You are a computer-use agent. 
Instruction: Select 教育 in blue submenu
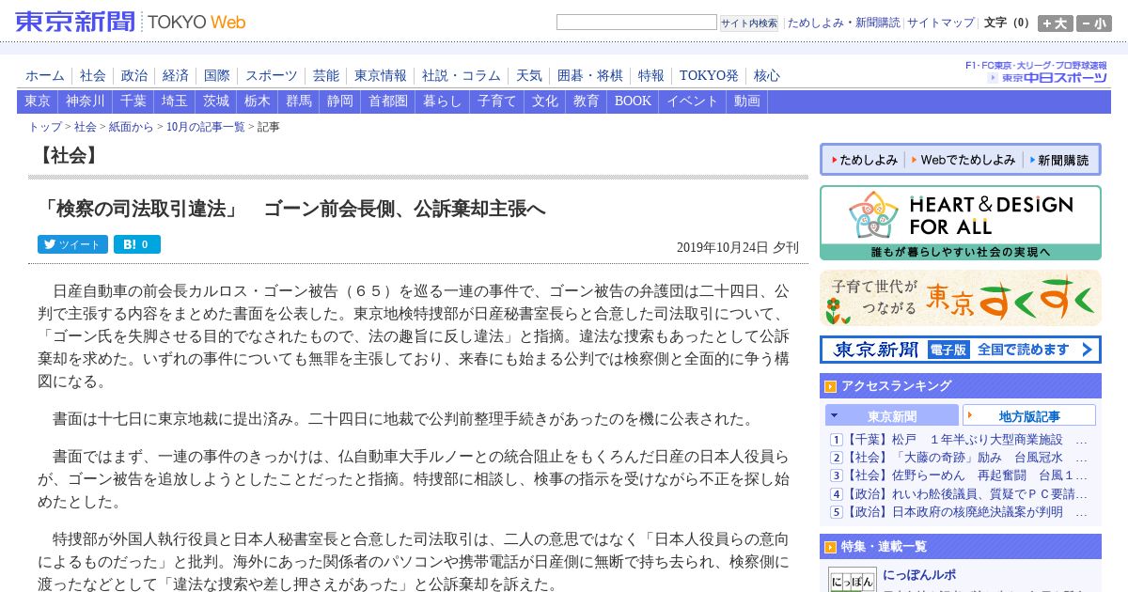(587, 101)
